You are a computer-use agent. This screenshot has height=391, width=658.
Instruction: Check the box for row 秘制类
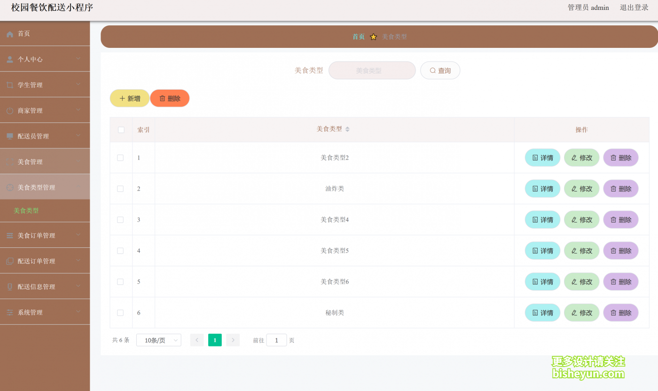point(120,313)
